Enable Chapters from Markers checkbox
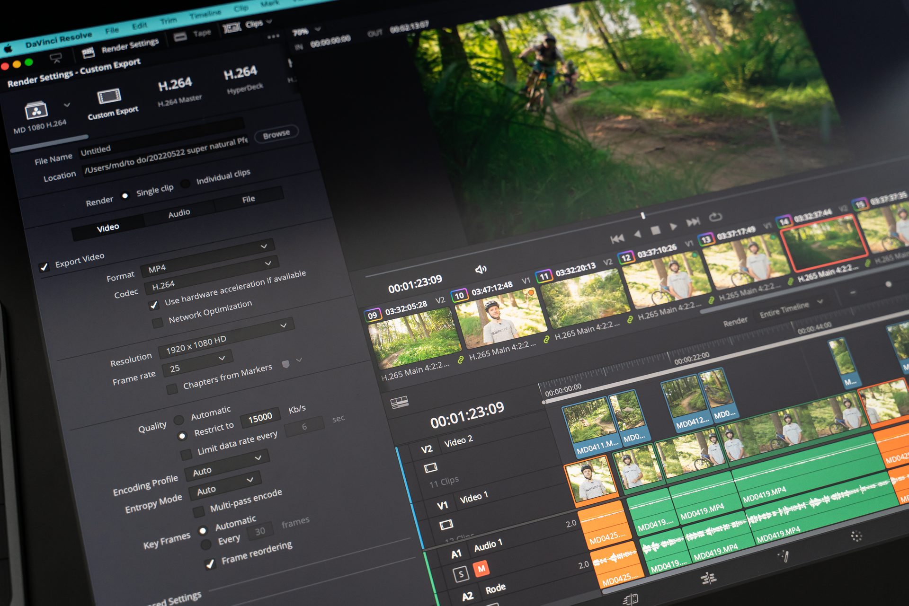Viewport: 909px width, 606px height. coord(172,389)
